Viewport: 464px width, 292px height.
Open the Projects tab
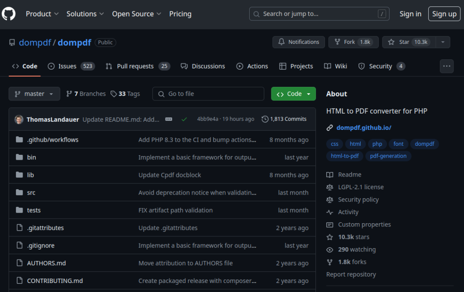296,66
